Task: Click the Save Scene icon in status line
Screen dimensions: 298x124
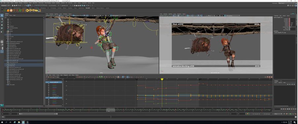Action: pos(17,6)
